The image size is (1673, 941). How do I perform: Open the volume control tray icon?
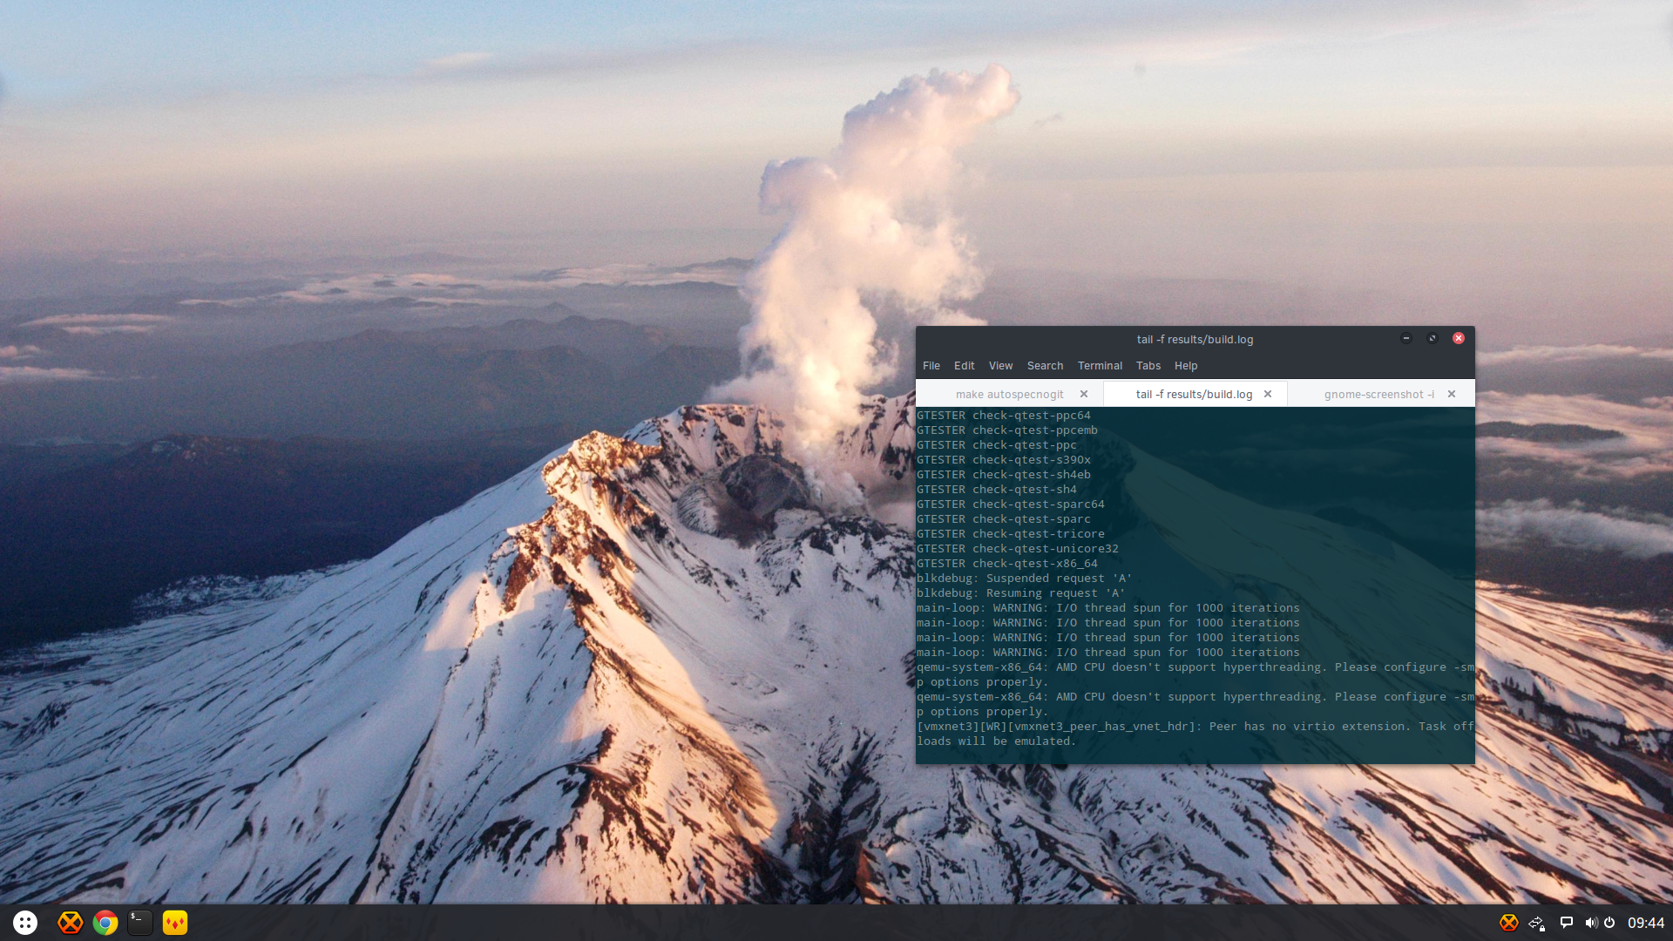point(1591,923)
